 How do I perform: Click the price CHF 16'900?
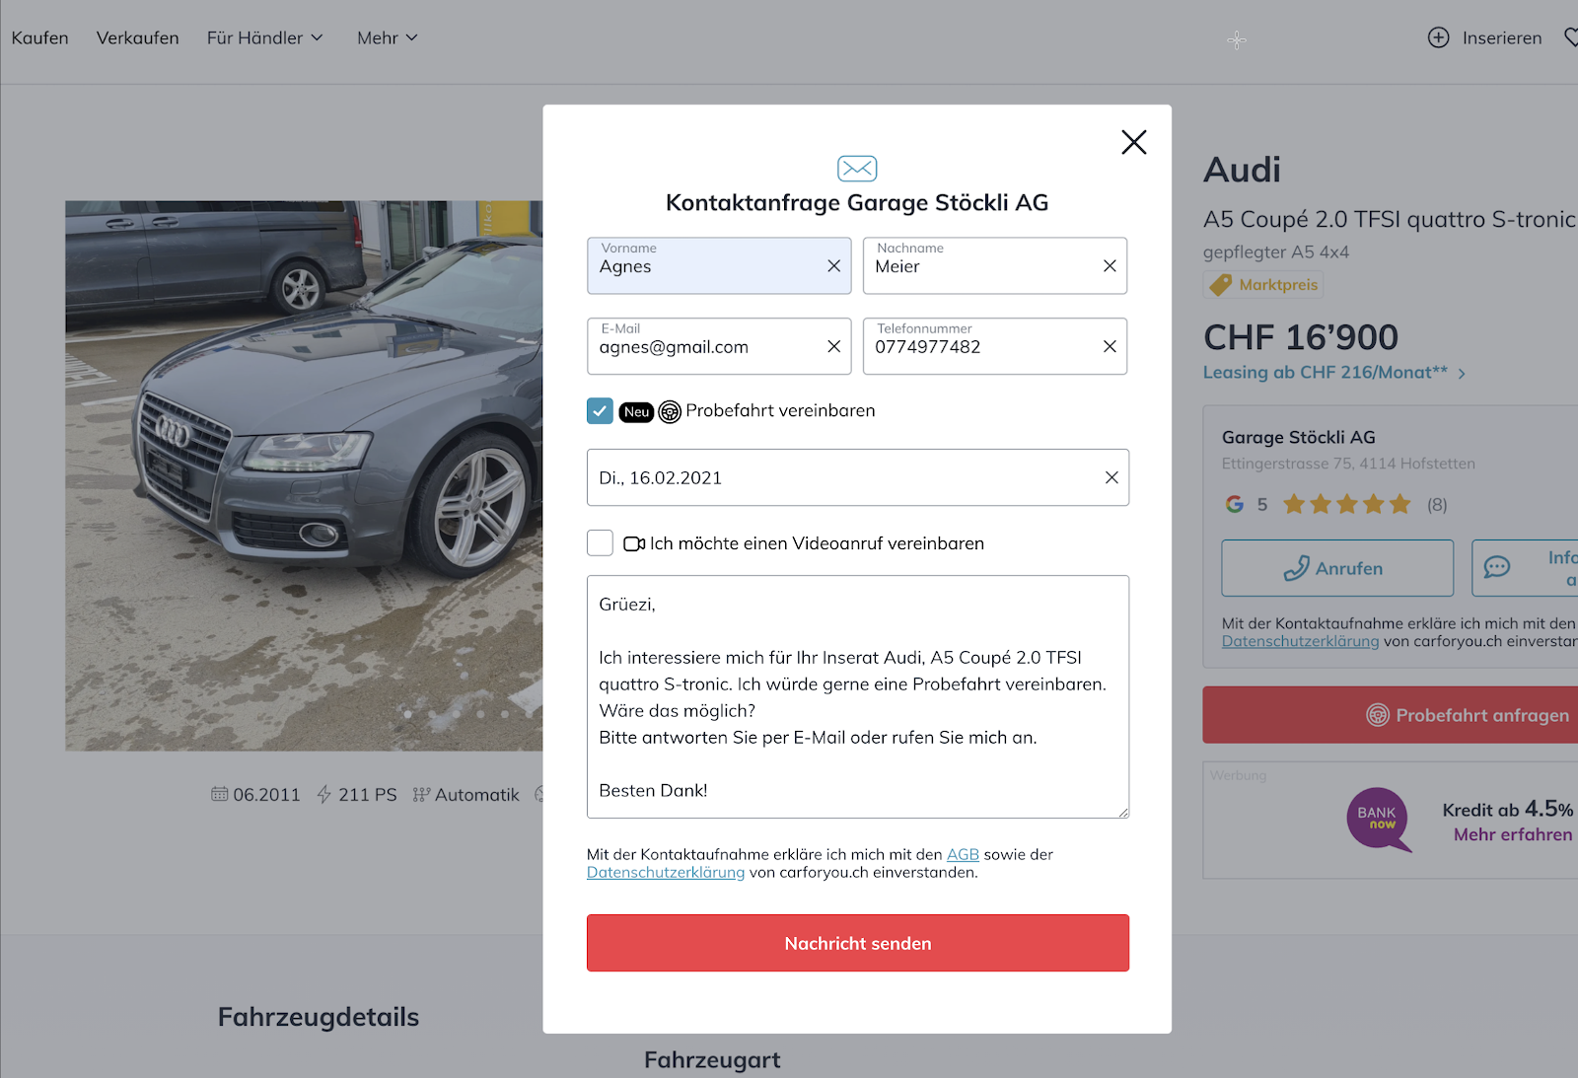click(1300, 337)
